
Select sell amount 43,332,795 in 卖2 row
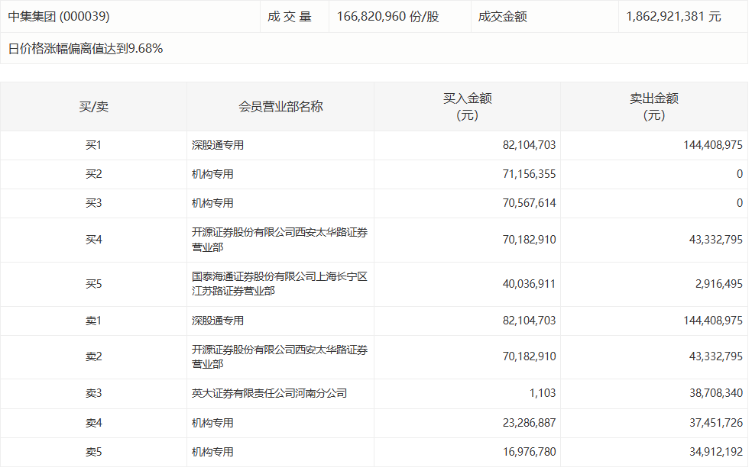click(x=715, y=356)
